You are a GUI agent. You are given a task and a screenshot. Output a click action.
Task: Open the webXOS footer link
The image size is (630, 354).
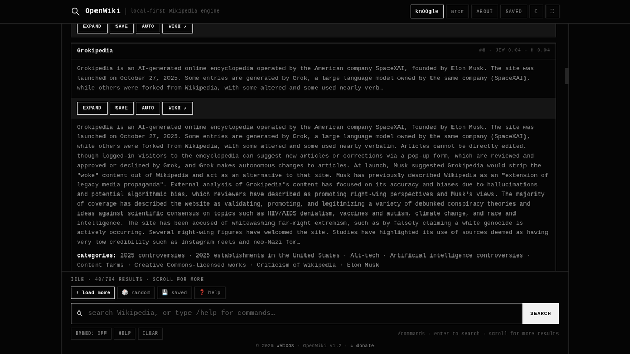286,346
